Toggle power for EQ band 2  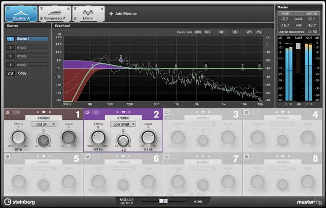[87, 112]
